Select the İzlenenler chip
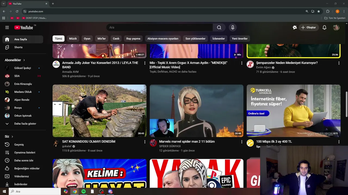Image resolution: width=348 pixels, height=195 pixels. [x=219, y=38]
